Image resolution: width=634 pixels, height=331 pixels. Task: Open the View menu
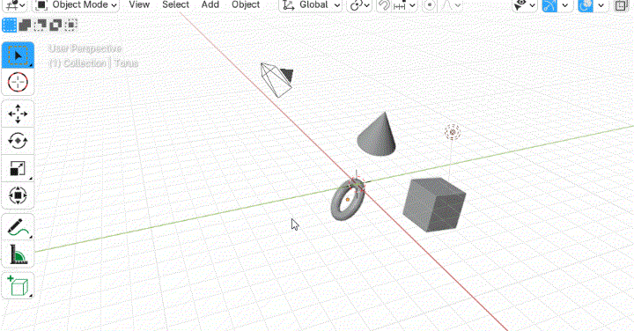coord(139,5)
